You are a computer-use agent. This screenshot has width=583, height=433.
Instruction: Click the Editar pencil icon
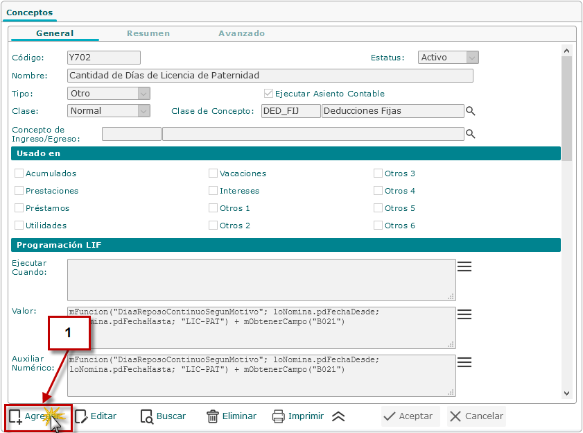pyautogui.click(x=81, y=416)
